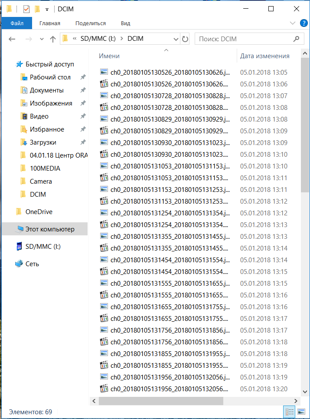
Task: Switch to Details view layout icon
Action: (289, 411)
